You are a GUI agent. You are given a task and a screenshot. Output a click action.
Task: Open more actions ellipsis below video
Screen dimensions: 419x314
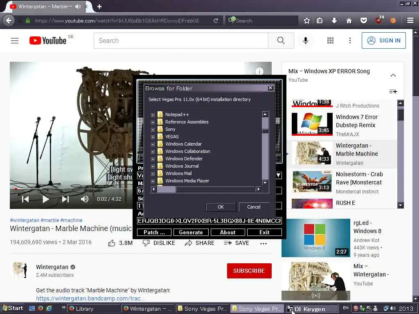pyautogui.click(x=264, y=243)
